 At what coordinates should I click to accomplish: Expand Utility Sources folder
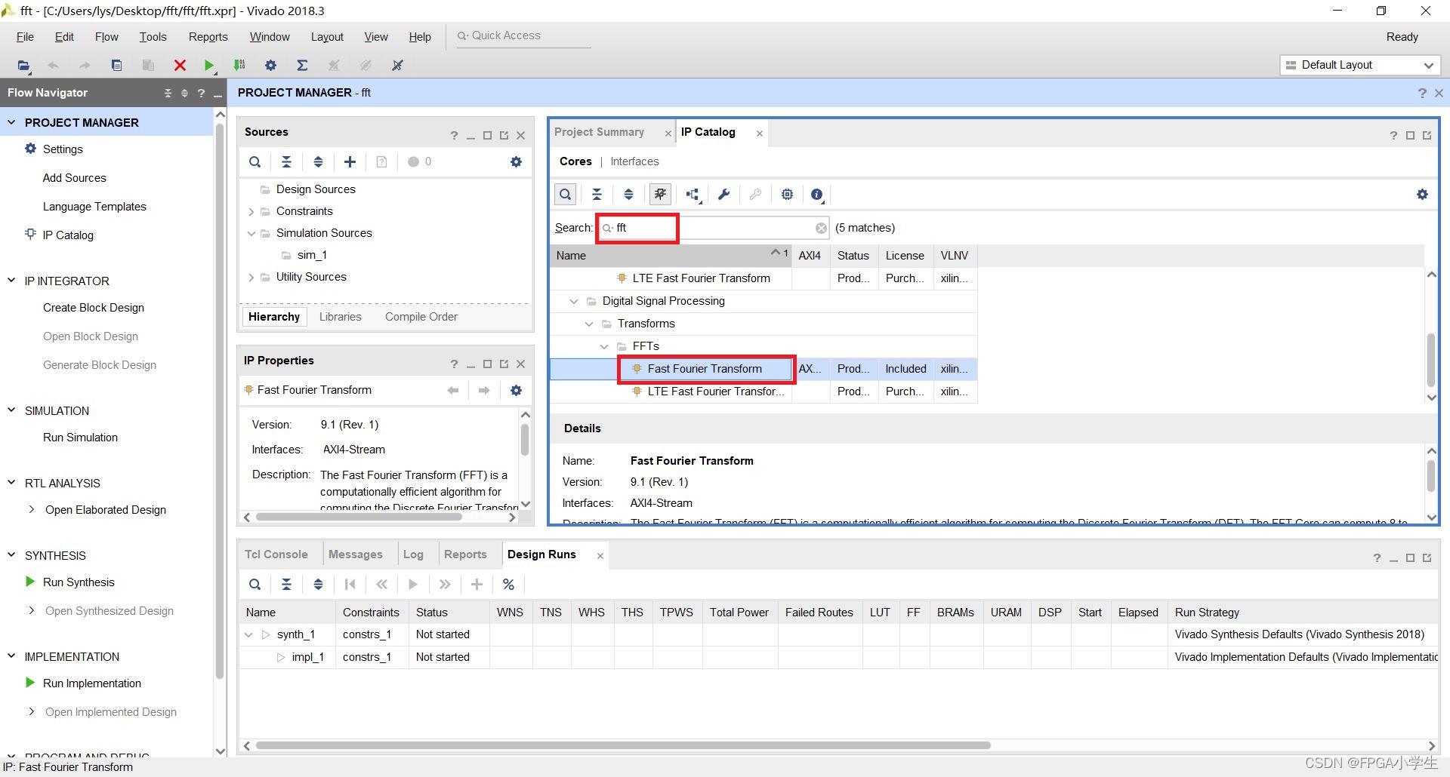(251, 278)
